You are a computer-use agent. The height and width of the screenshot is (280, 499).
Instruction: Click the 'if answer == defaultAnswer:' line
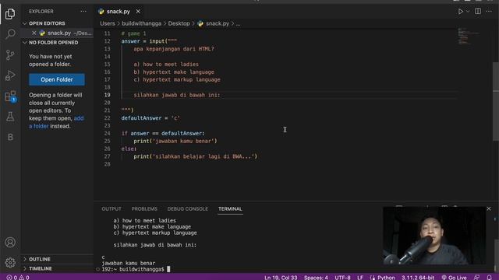163,133
